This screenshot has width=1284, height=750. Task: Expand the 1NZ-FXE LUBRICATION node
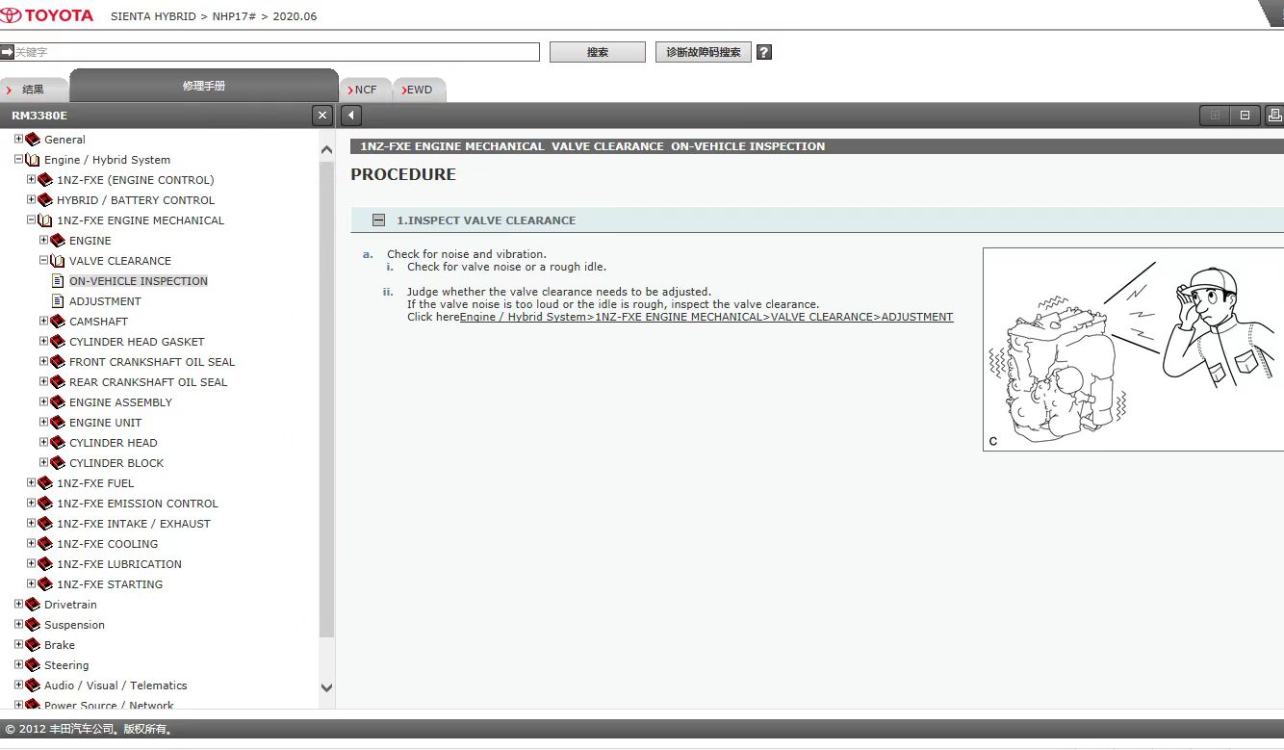coord(31,564)
